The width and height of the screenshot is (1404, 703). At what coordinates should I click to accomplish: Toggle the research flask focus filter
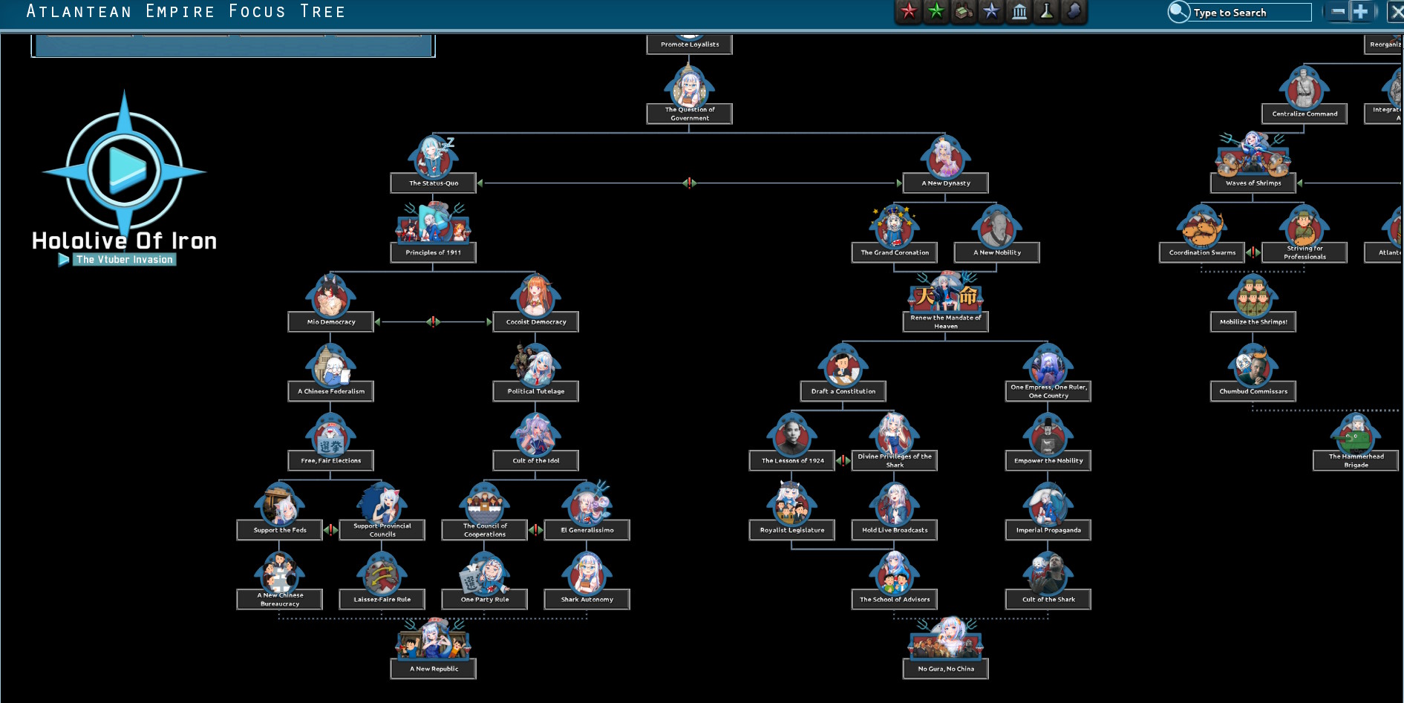[1046, 11]
